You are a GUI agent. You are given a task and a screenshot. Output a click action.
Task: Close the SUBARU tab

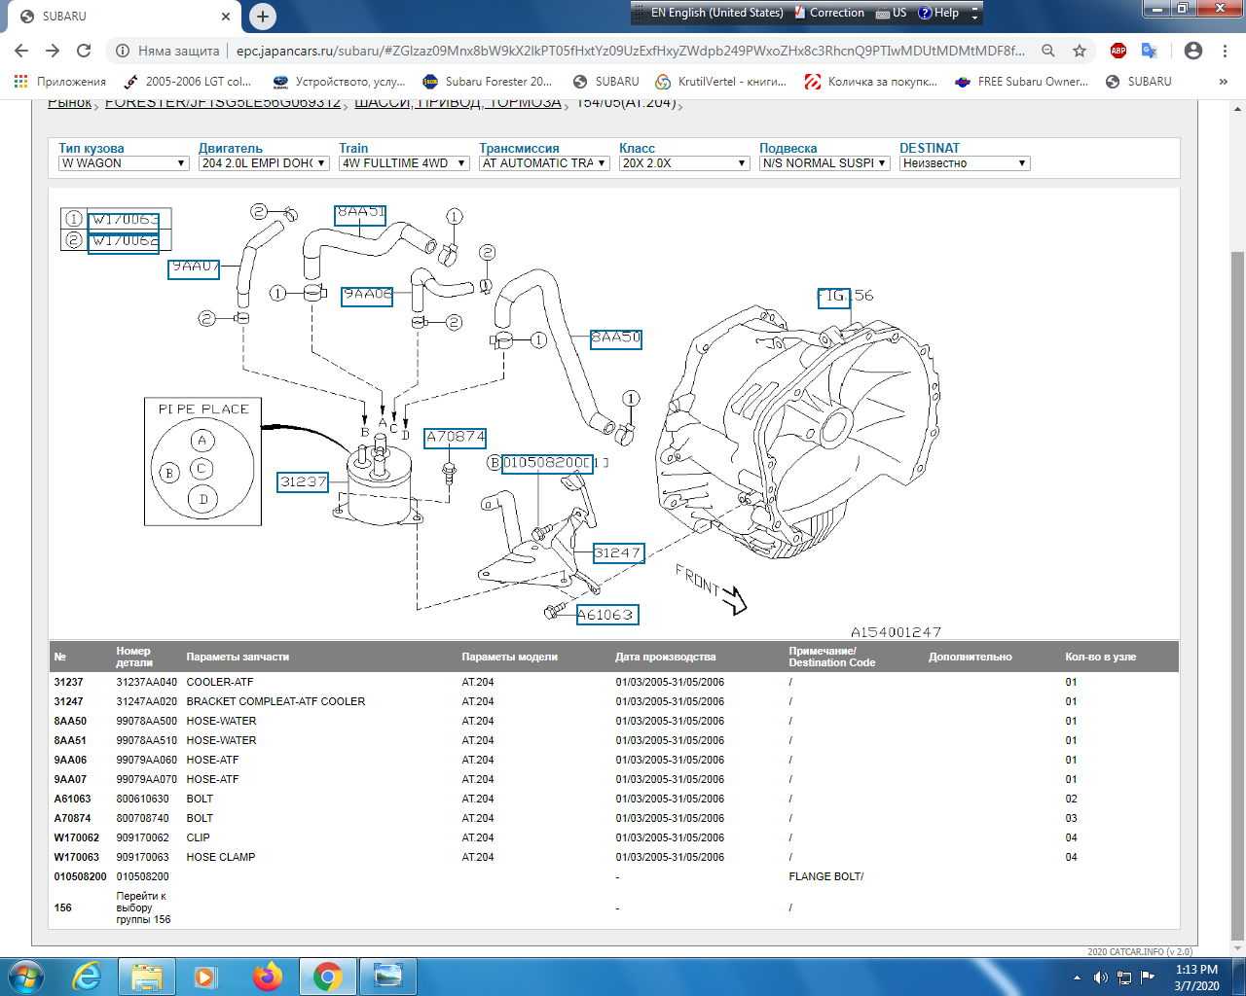point(226,17)
